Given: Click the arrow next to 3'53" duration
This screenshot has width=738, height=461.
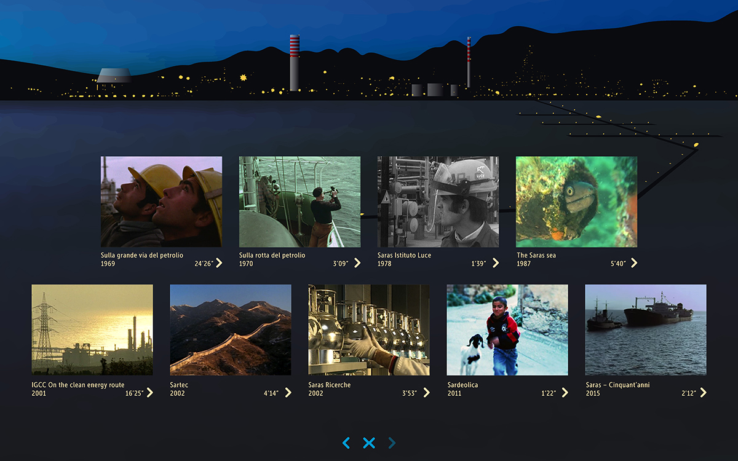Looking at the screenshot, I should pos(427,393).
